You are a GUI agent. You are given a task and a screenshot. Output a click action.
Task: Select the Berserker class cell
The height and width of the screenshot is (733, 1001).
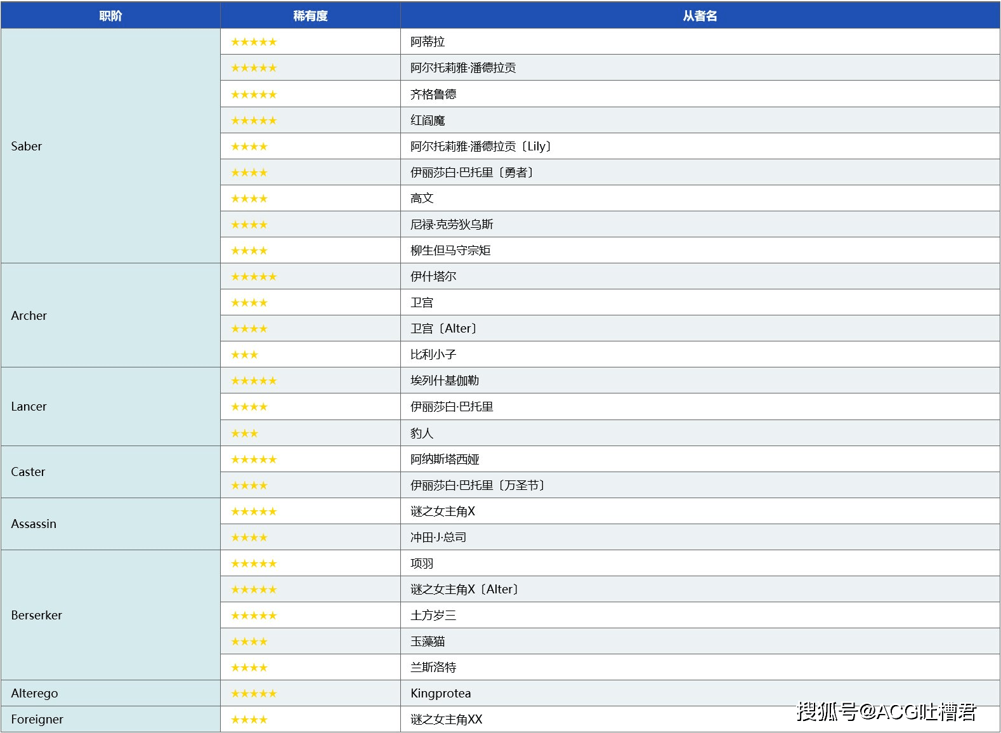click(110, 615)
